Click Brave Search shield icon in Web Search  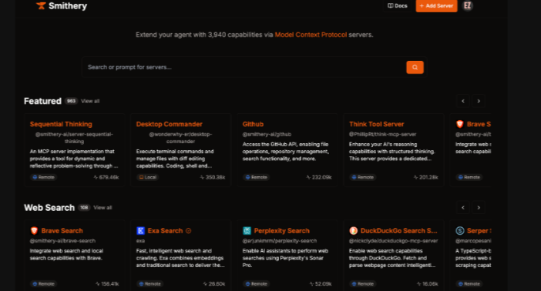pyautogui.click(x=34, y=231)
